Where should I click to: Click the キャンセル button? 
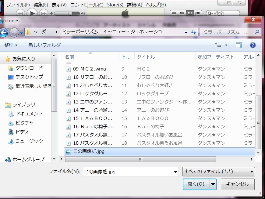(x=238, y=184)
